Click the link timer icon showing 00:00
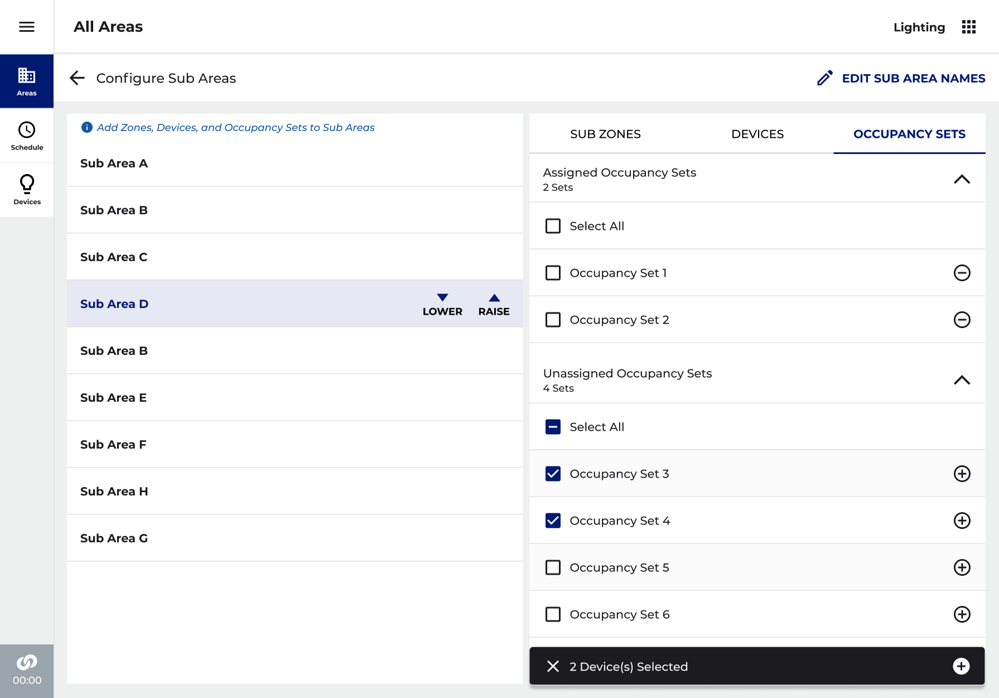This screenshot has width=999, height=698. [27, 671]
